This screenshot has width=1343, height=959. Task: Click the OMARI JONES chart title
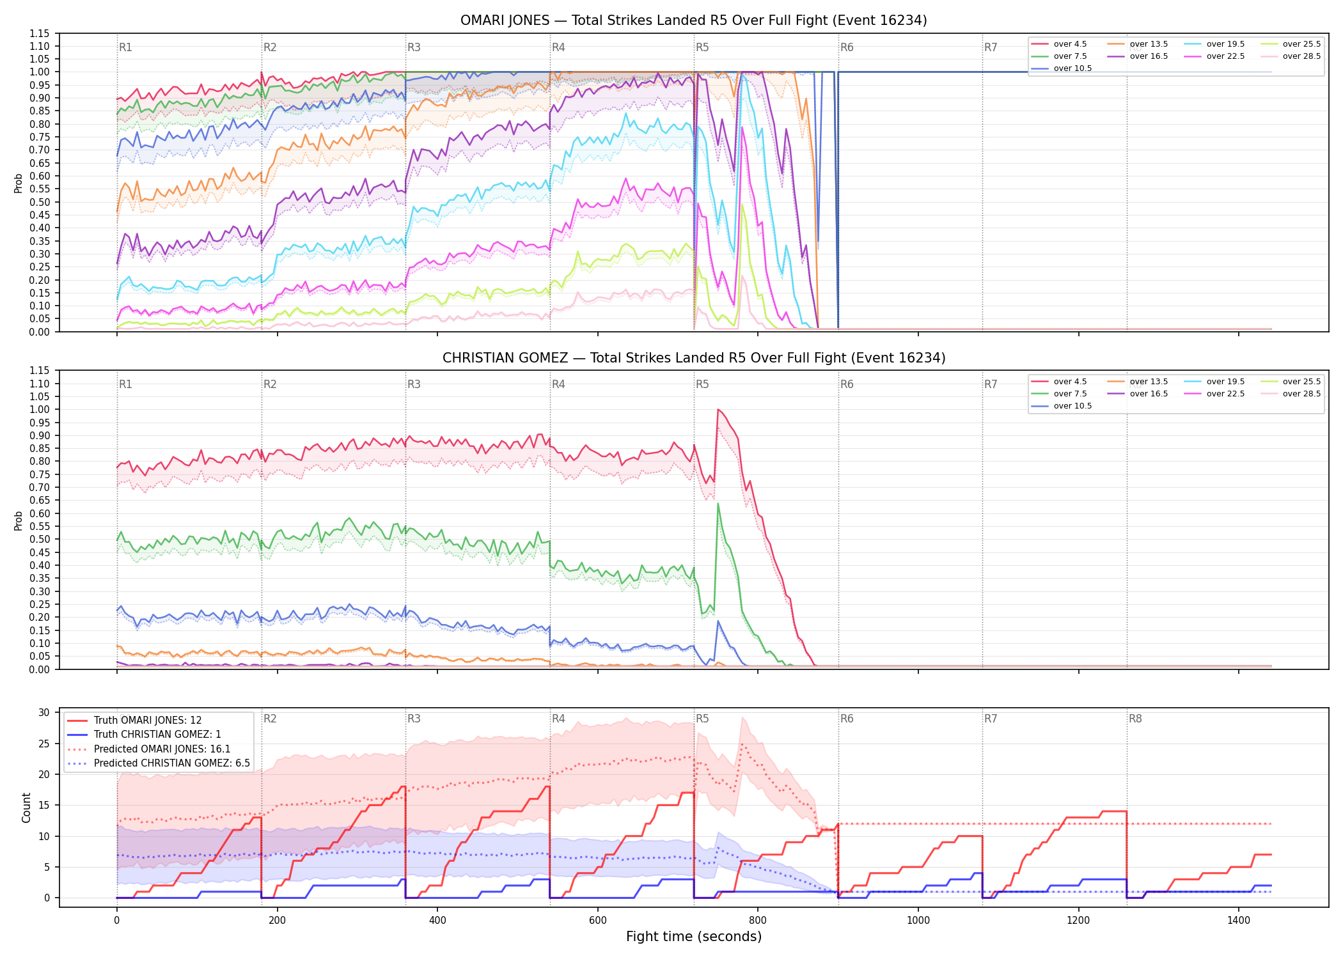tap(694, 20)
